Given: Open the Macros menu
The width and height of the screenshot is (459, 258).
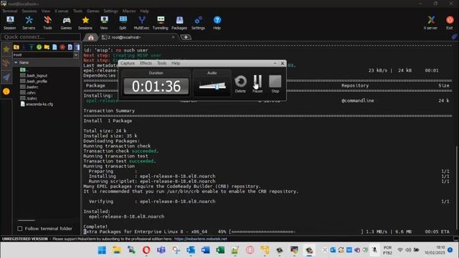Looking at the screenshot, I should [129, 11].
